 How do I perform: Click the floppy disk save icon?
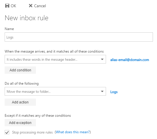pyautogui.click(x=7, y=6)
